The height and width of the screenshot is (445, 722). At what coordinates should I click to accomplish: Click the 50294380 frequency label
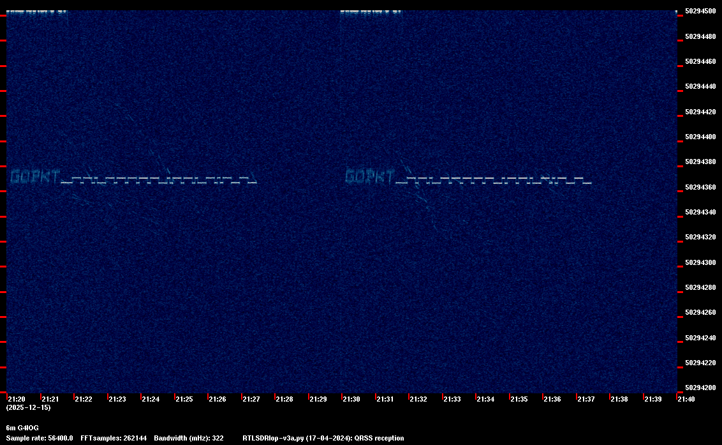tap(700, 162)
